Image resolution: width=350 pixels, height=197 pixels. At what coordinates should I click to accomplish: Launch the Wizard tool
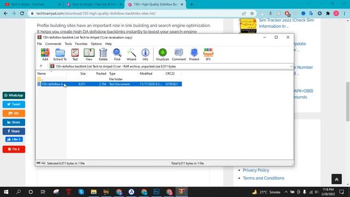point(131,54)
